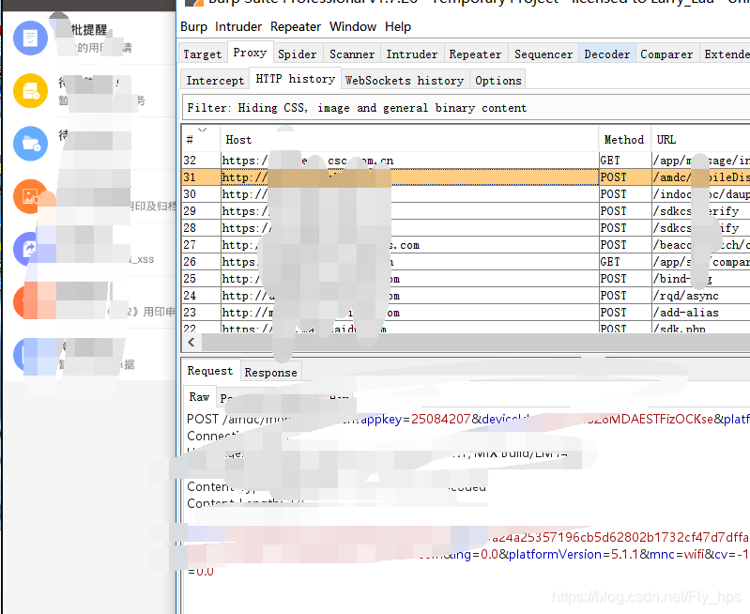Viewport: 750px width, 614px height.
Task: Open the purple share icon in left app
Action: [x=29, y=249]
